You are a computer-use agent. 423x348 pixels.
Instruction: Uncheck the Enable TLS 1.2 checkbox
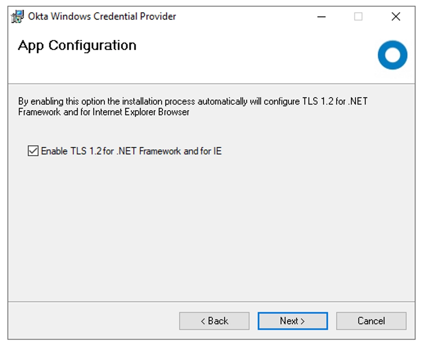pos(33,151)
